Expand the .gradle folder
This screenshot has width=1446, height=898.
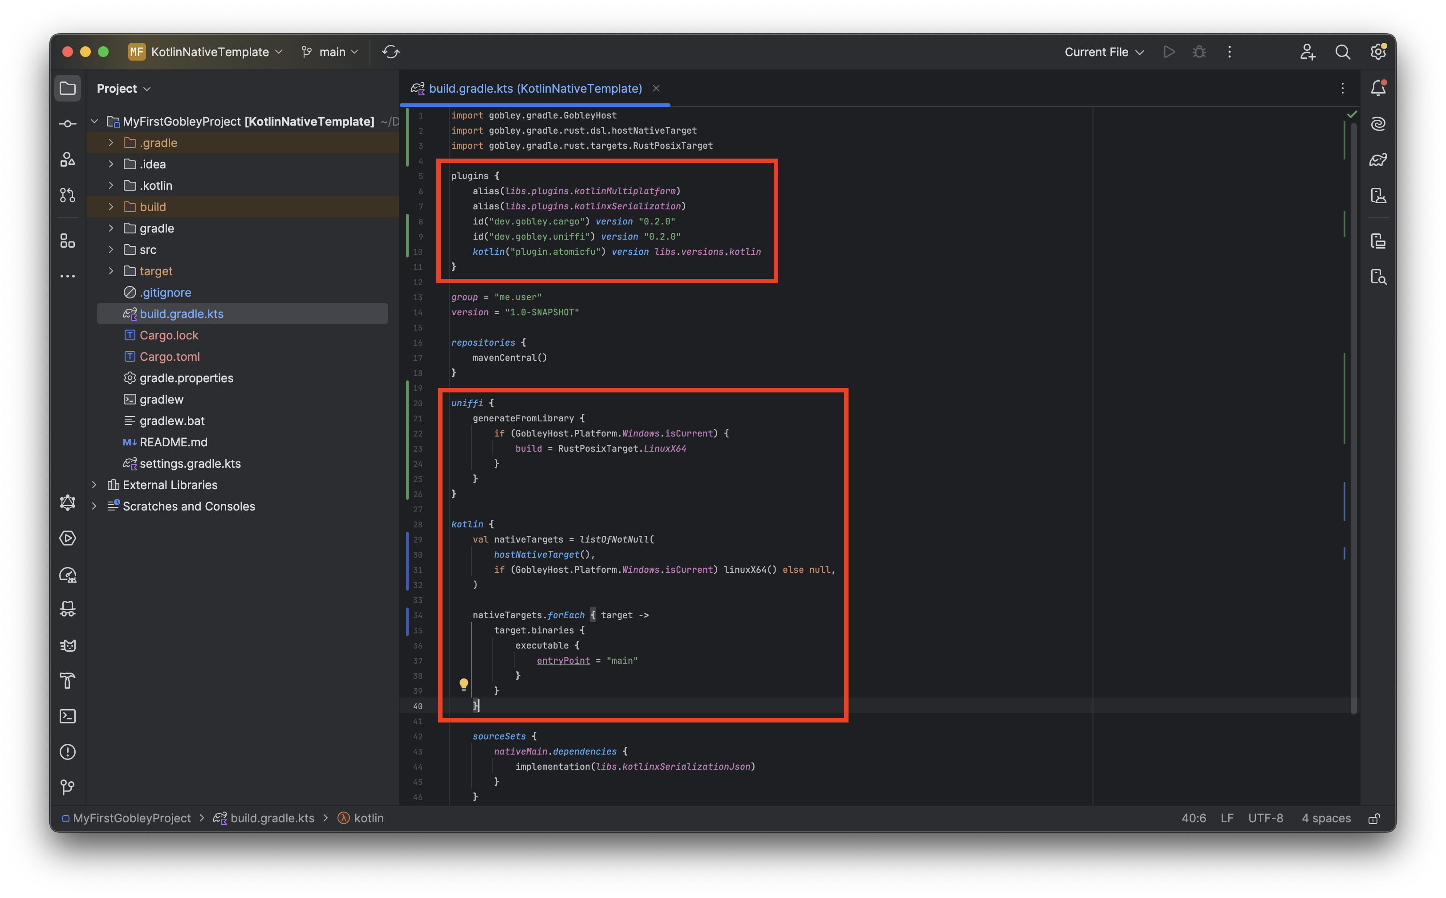pyautogui.click(x=111, y=143)
